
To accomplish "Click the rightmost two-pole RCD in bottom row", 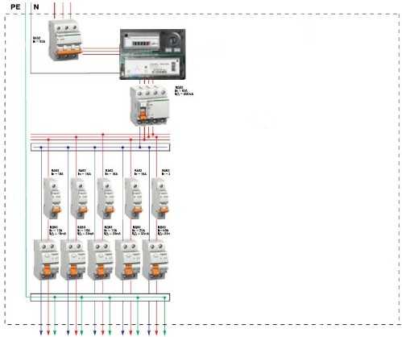I will click(155, 260).
